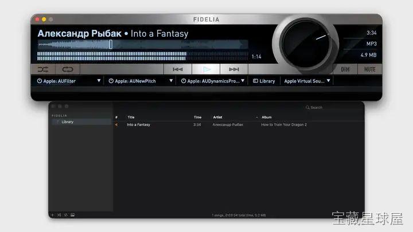The image size is (413, 232).
Task: Skip to the previous track
Action: (178, 69)
